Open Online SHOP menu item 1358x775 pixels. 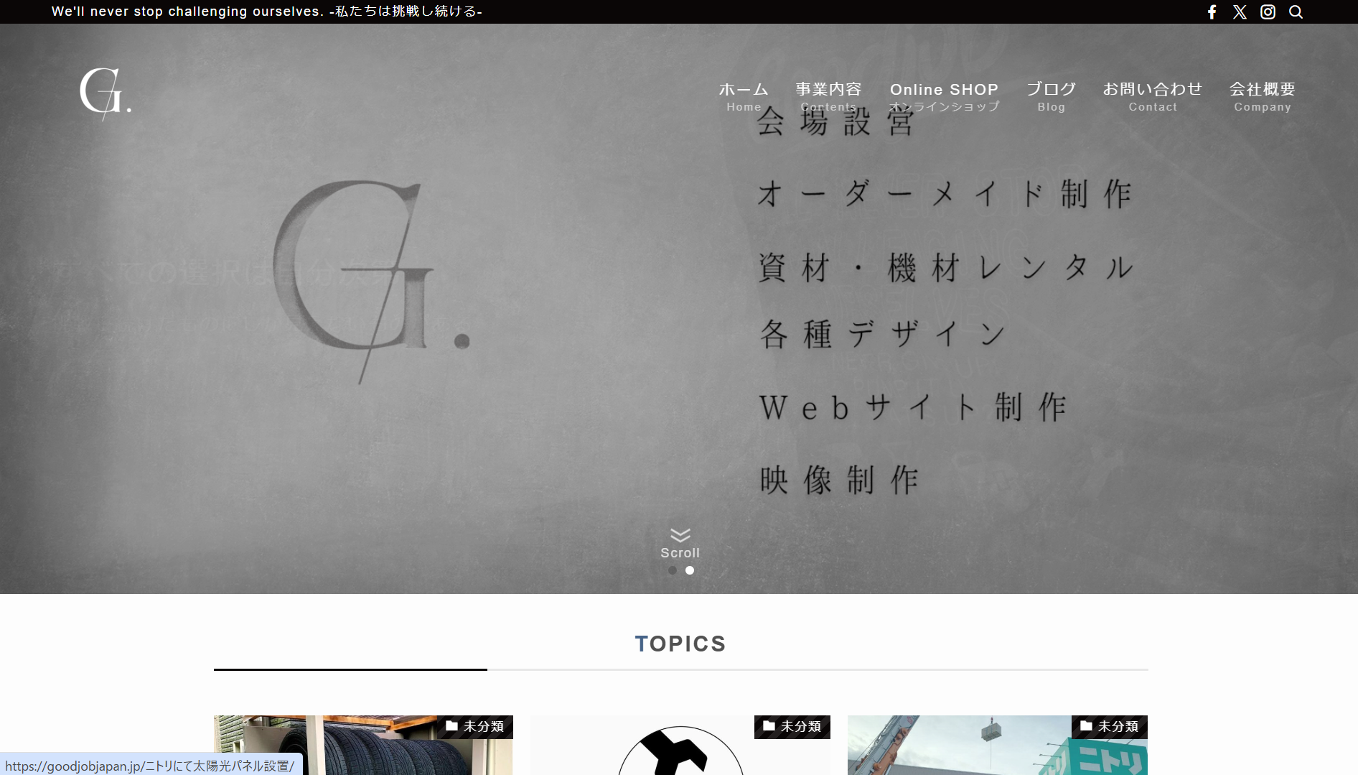pyautogui.click(x=944, y=96)
